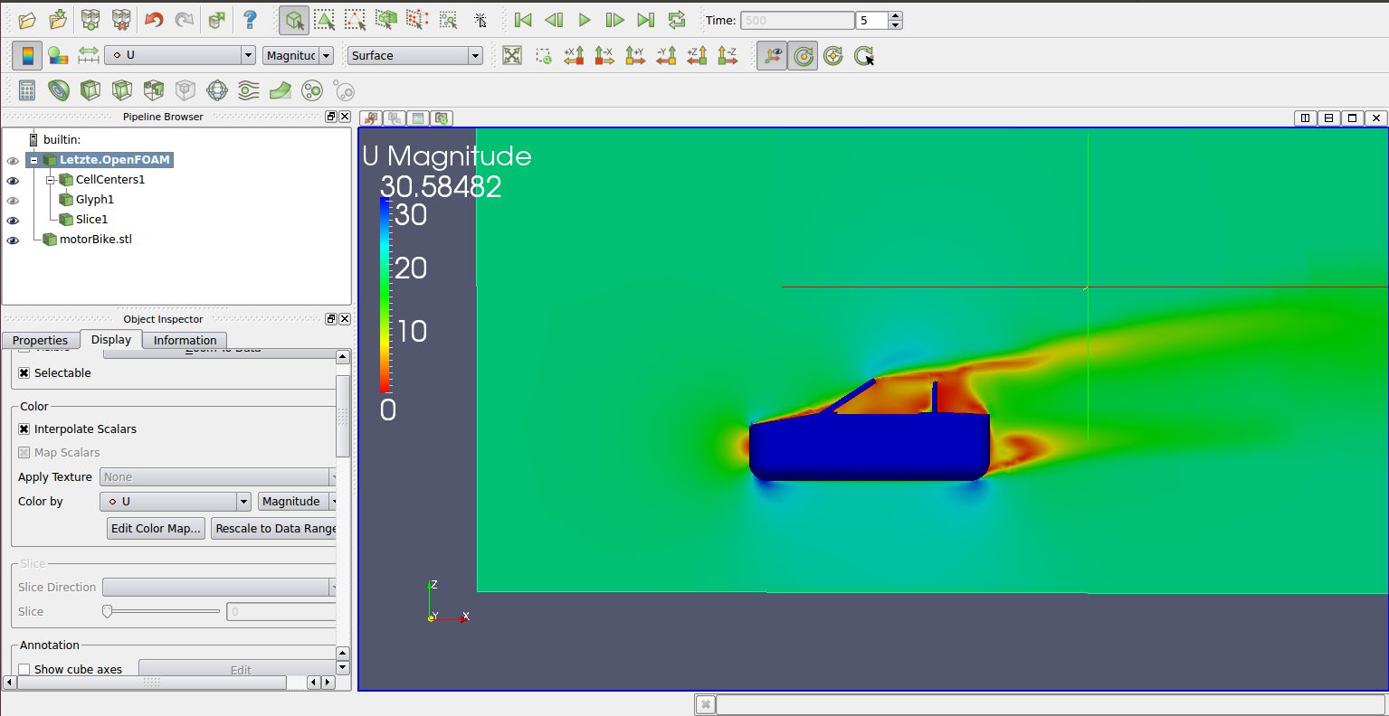The image size is (1389, 716).
Task: Set view direction to -X
Action: tap(604, 56)
